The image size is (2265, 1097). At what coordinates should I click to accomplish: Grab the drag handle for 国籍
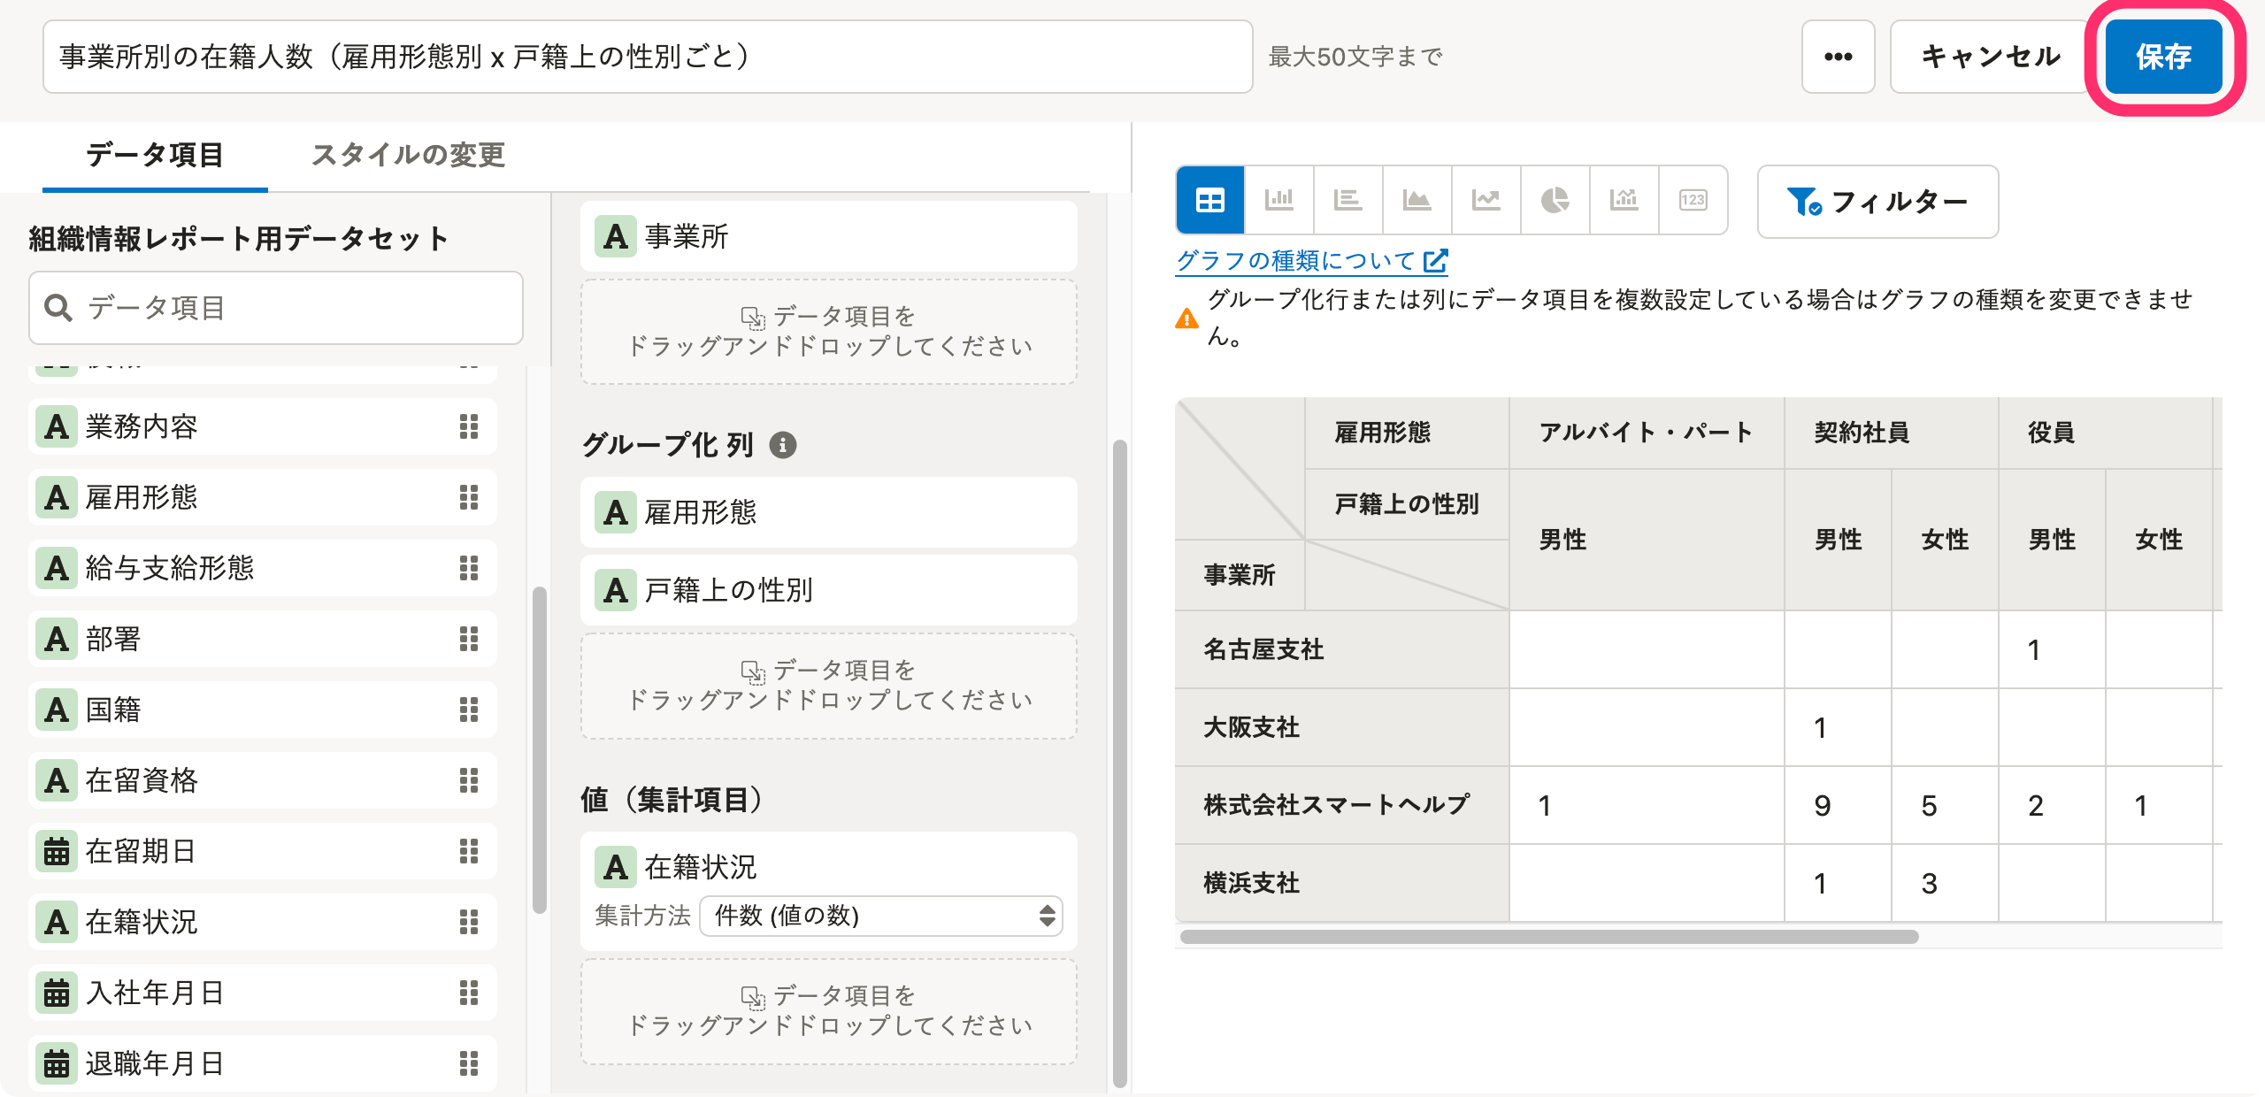tap(469, 710)
